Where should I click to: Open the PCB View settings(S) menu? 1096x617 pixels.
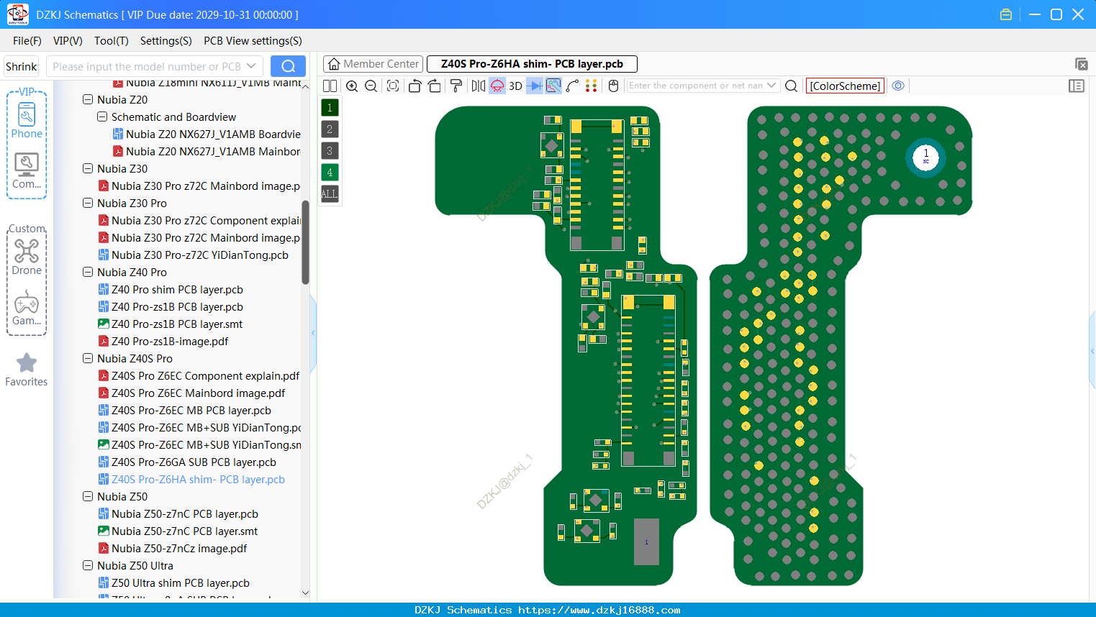pos(253,41)
